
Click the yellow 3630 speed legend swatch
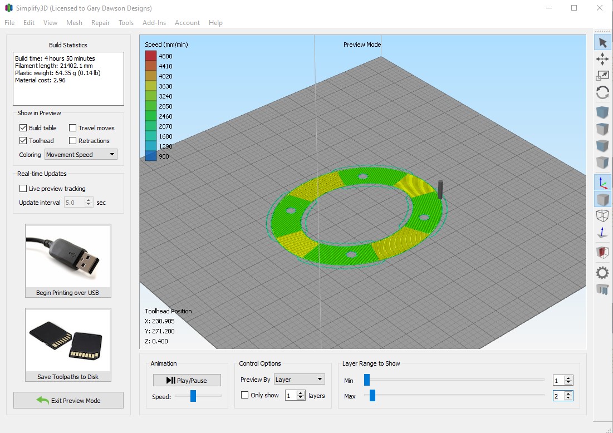(x=151, y=86)
